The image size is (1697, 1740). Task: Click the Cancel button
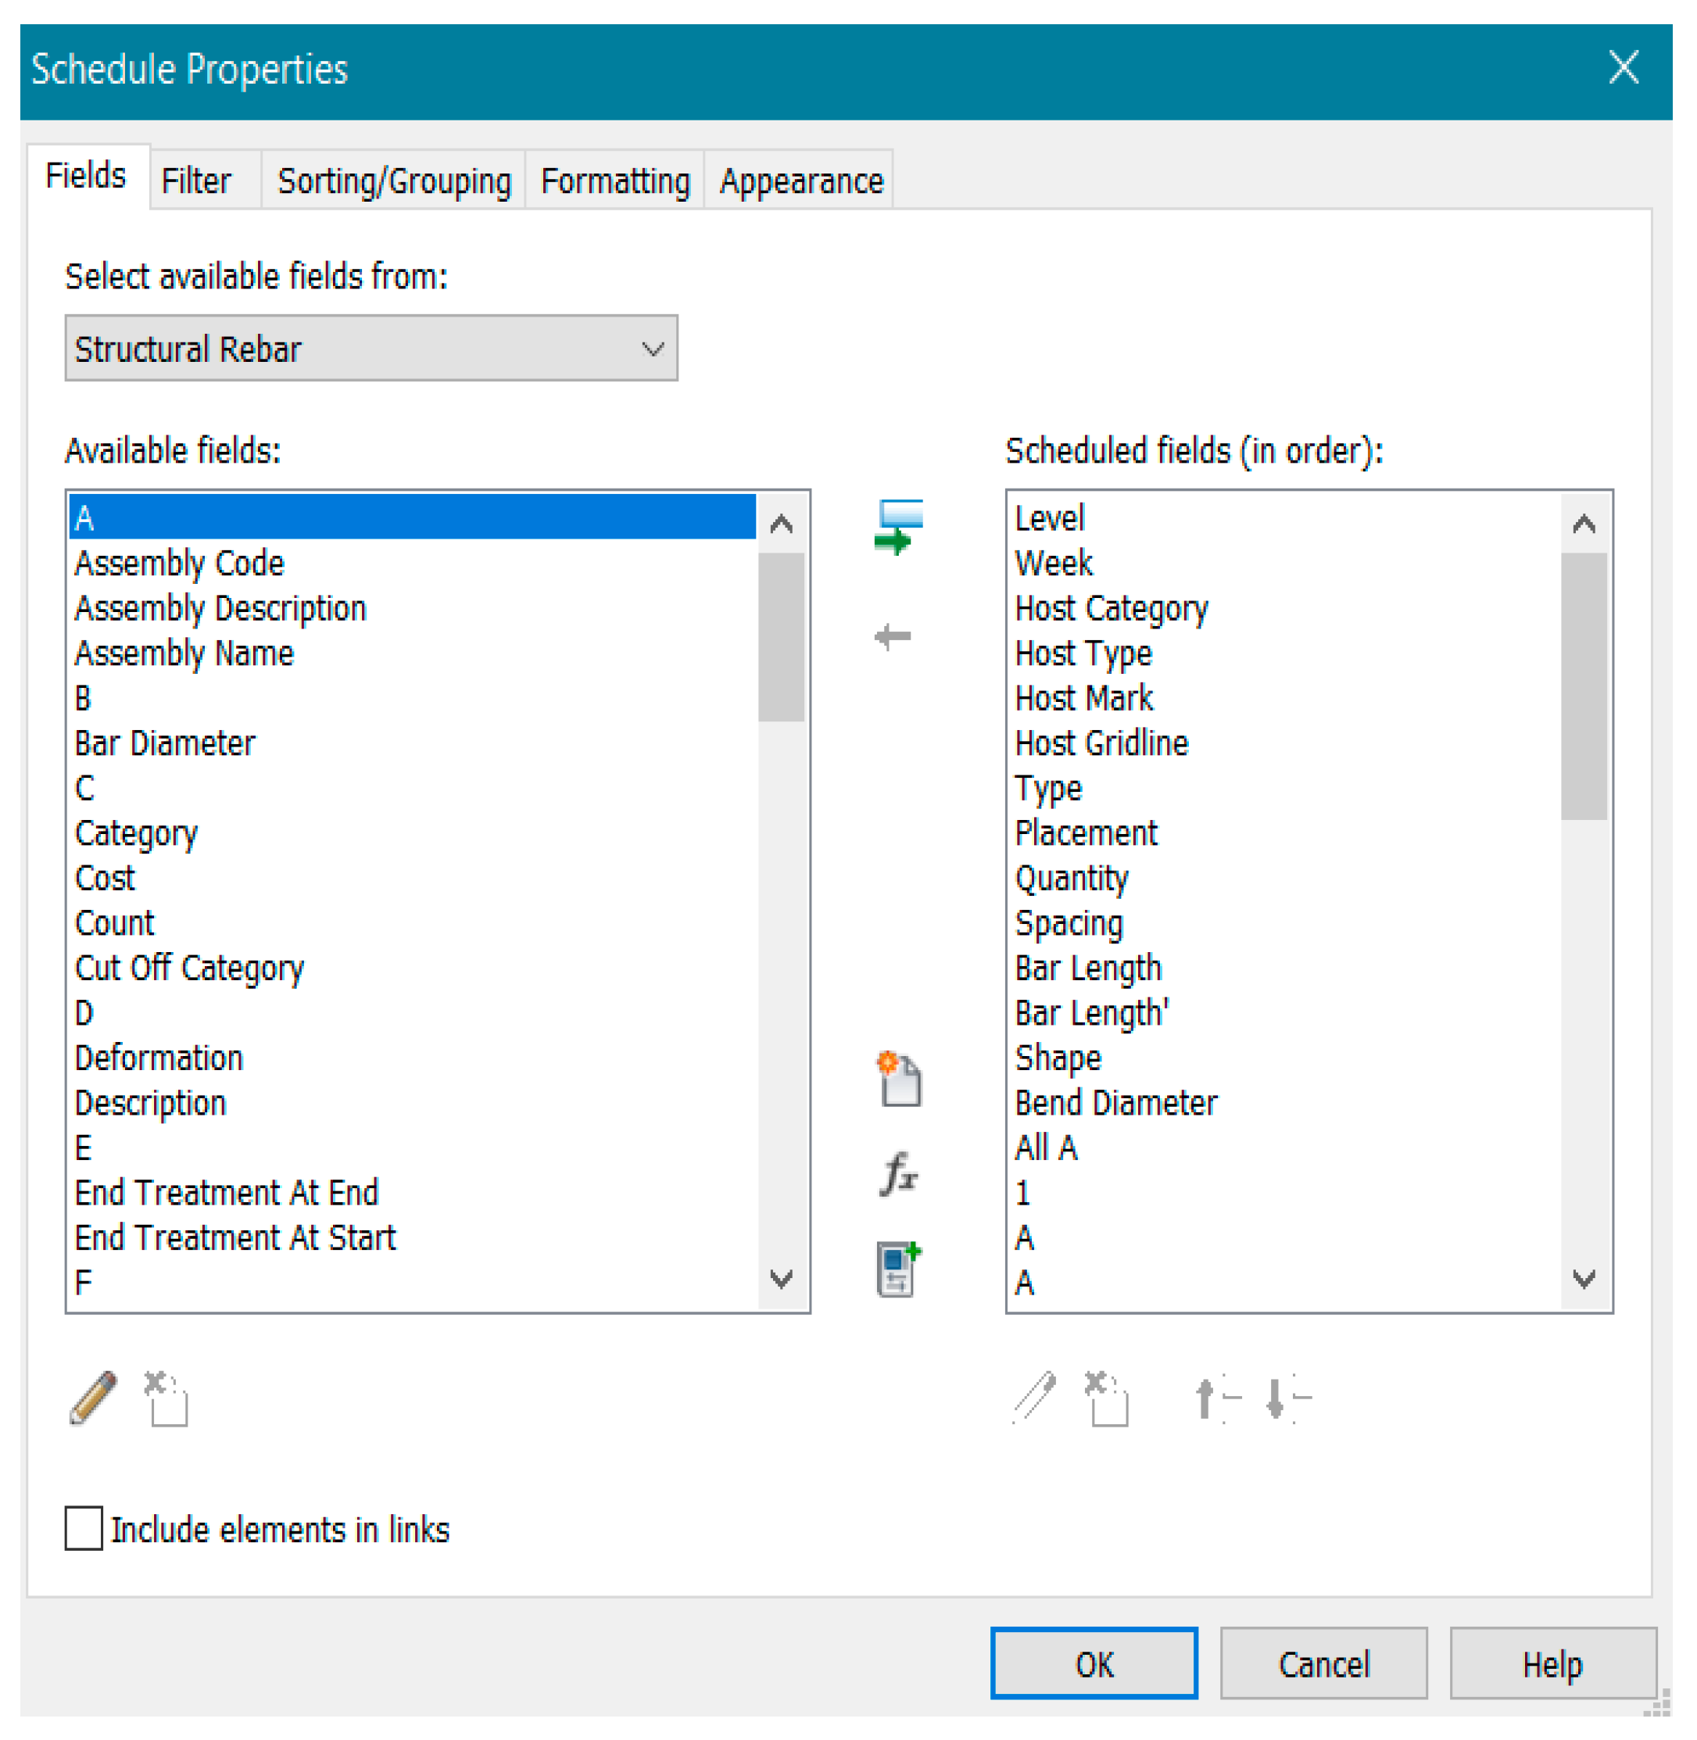tap(1323, 1664)
